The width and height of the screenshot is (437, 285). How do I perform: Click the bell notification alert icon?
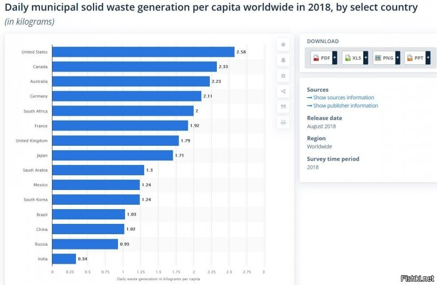coord(283,60)
